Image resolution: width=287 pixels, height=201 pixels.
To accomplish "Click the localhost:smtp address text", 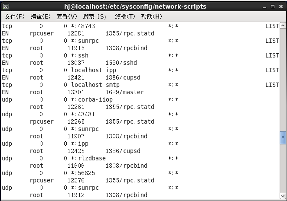I will point(95,85).
